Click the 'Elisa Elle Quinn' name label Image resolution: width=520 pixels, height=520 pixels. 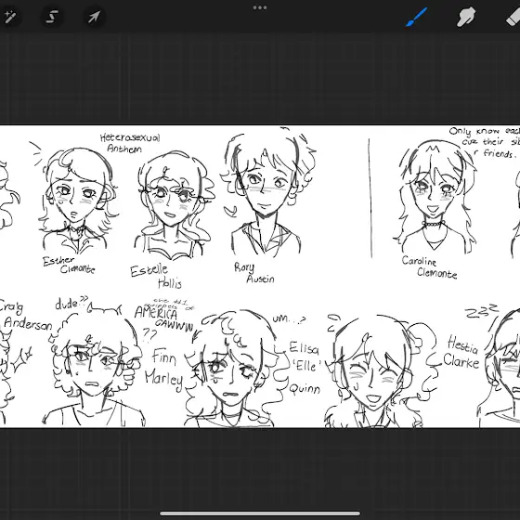305,368
